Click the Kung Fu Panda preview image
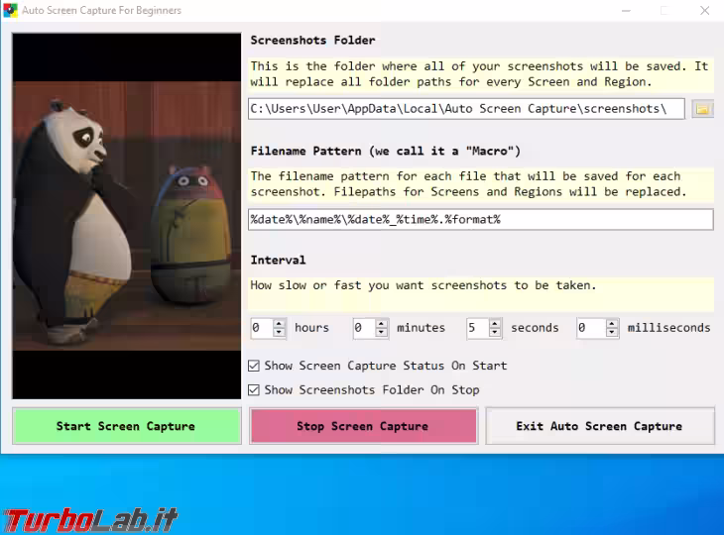Image resolution: width=724 pixels, height=535 pixels. tap(127, 216)
